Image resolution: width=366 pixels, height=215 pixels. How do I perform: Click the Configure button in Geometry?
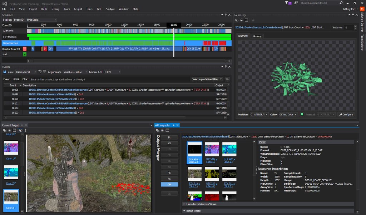(346, 115)
